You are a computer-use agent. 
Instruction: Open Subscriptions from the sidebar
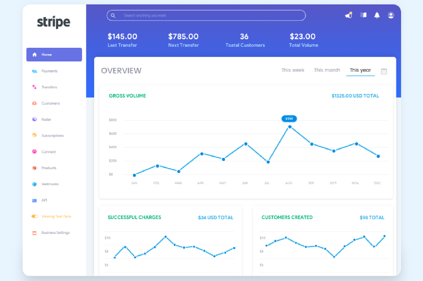[x=52, y=136]
